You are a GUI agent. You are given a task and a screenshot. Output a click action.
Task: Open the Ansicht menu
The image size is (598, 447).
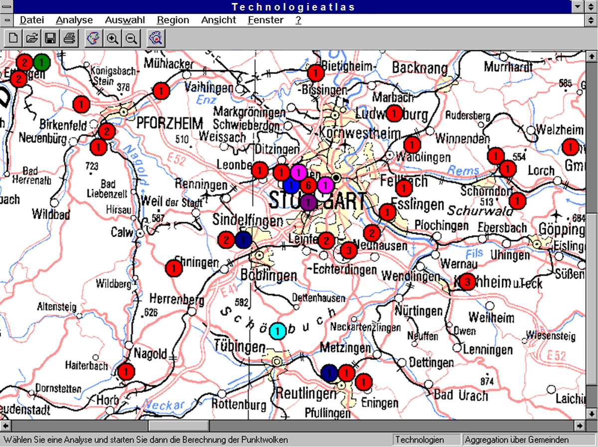pyautogui.click(x=218, y=20)
